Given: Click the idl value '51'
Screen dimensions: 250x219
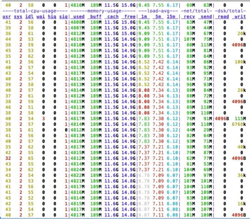Looking at the screenshot, I should [31, 107].
